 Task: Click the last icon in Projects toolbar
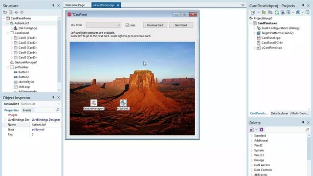[308, 12]
